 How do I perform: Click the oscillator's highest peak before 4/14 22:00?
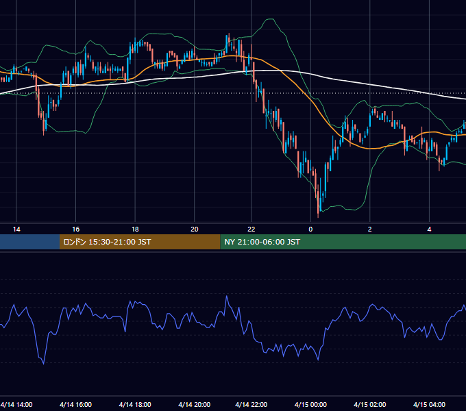coord(227,297)
